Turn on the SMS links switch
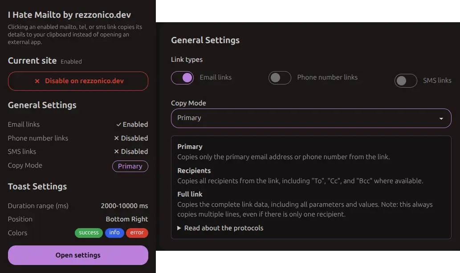The image size is (460, 273). click(x=406, y=80)
